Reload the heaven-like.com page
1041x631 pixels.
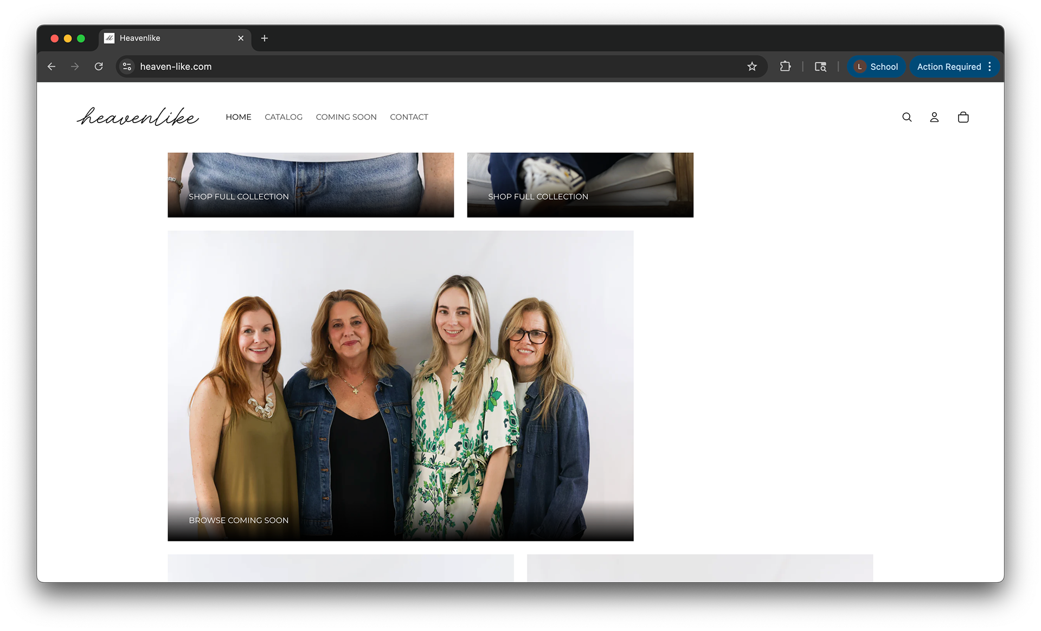pos(99,67)
